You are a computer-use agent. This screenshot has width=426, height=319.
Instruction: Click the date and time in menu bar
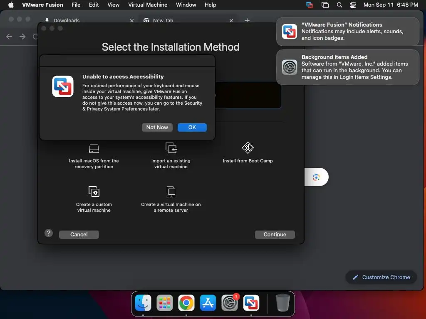(x=391, y=5)
